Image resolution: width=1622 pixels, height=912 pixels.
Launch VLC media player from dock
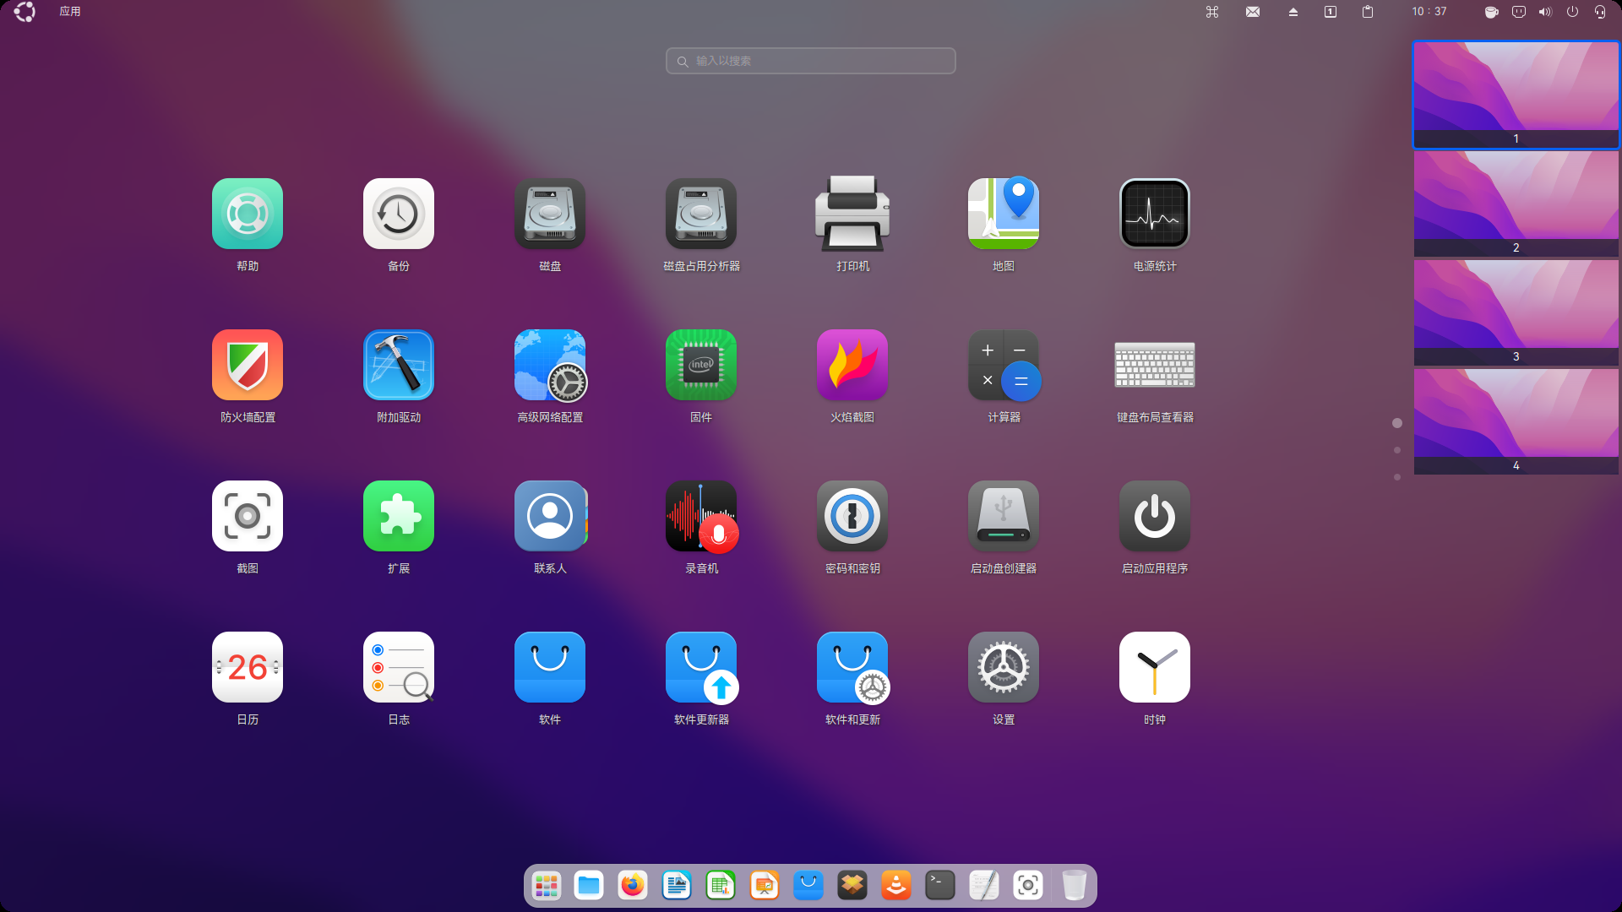(896, 886)
